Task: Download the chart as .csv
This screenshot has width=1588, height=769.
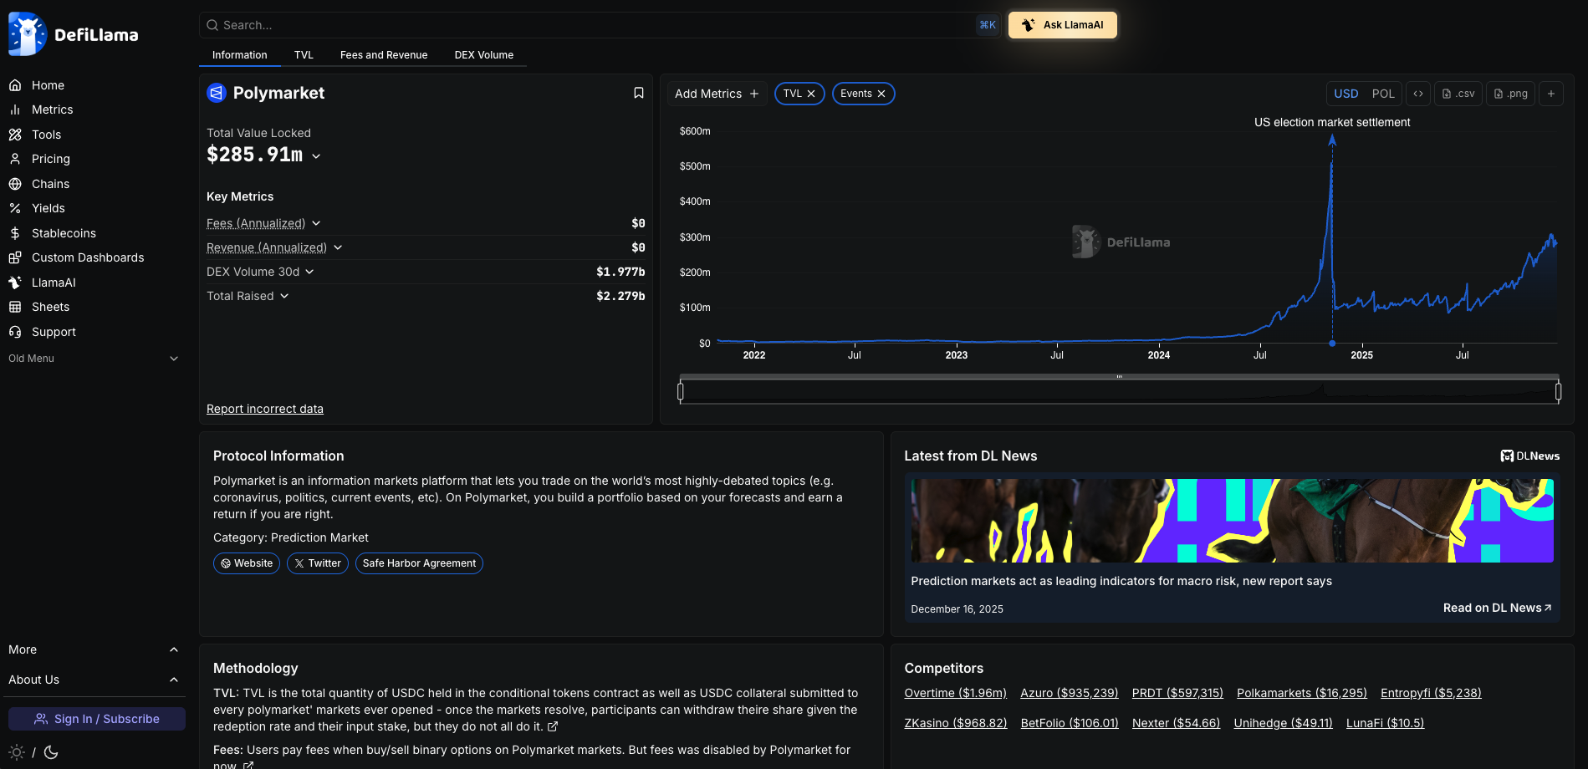Action: pyautogui.click(x=1458, y=93)
